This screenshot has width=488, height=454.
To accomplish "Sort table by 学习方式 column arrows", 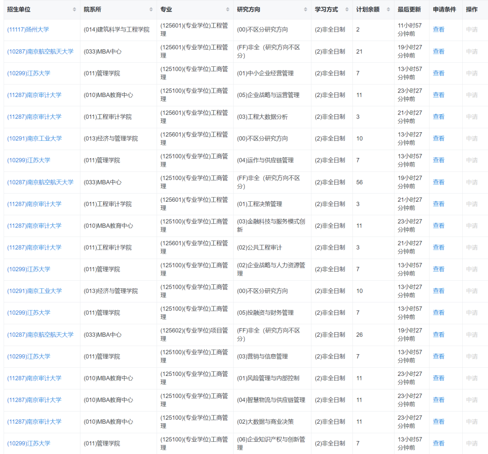I will pos(347,9).
